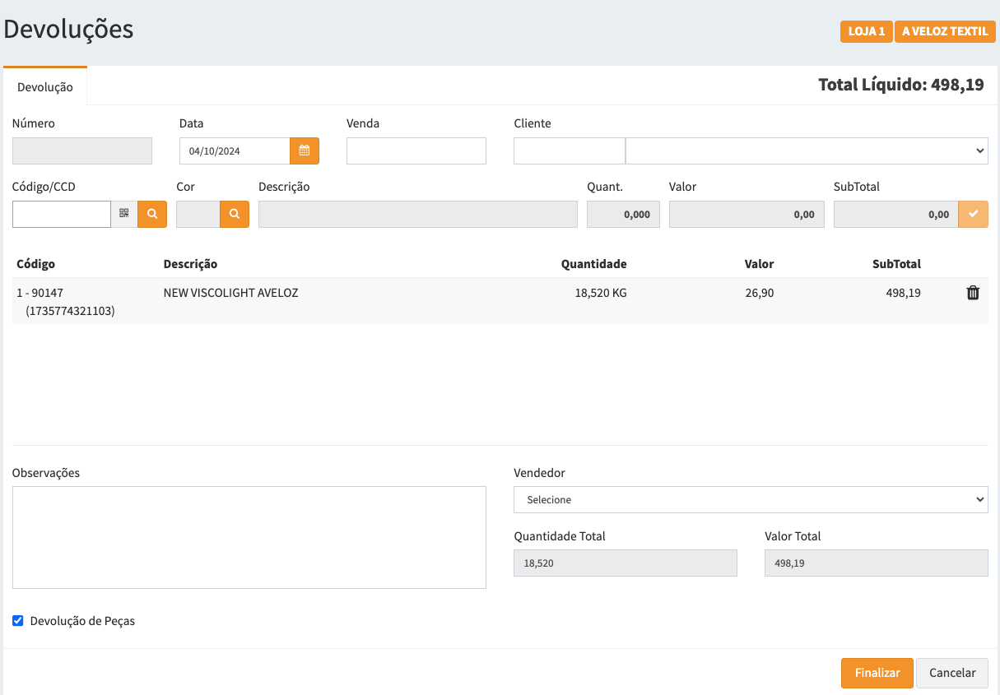Click the Cor search magnifier button
The width and height of the screenshot is (1000, 695).
point(235,214)
